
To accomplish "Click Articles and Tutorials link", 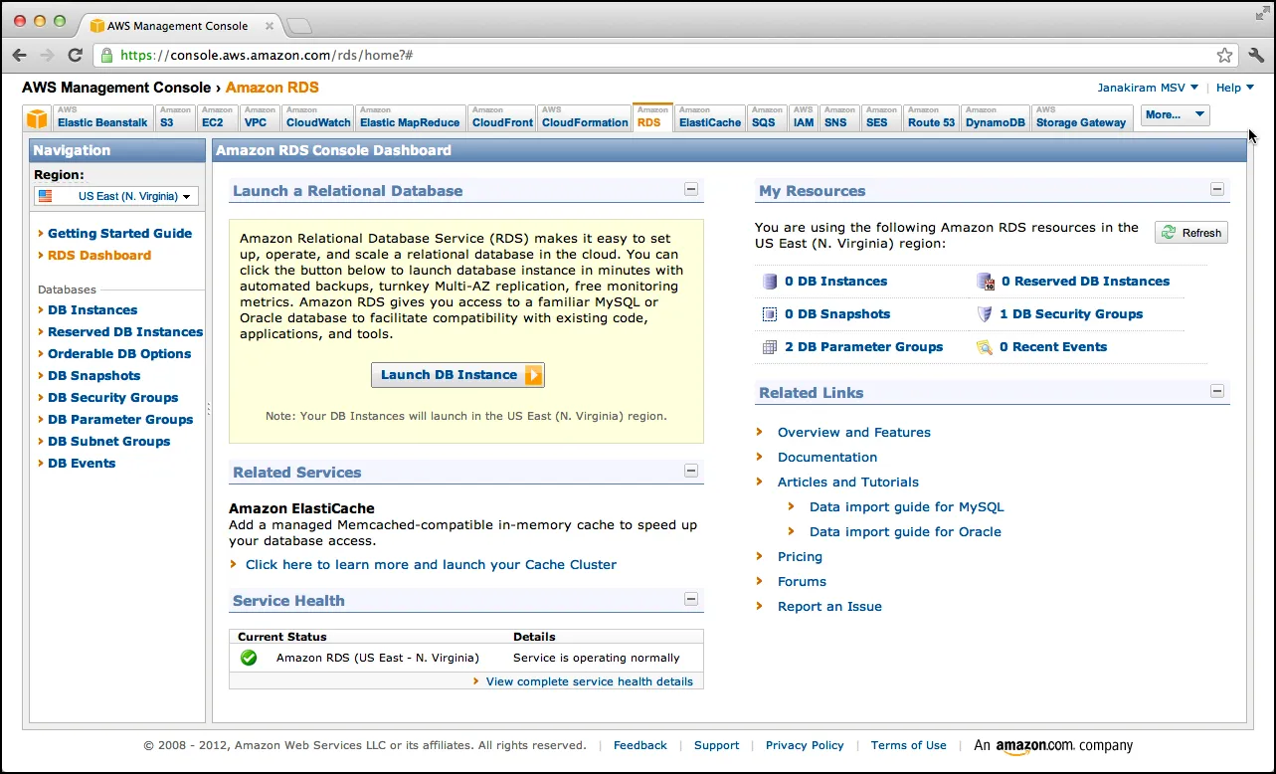I will (x=848, y=482).
